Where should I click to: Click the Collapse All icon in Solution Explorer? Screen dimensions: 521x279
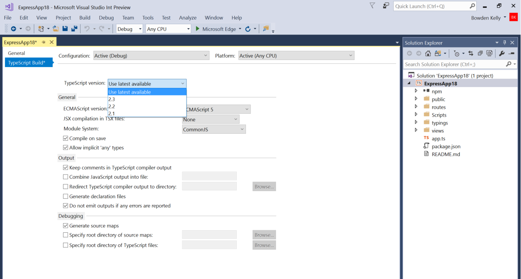click(x=480, y=53)
